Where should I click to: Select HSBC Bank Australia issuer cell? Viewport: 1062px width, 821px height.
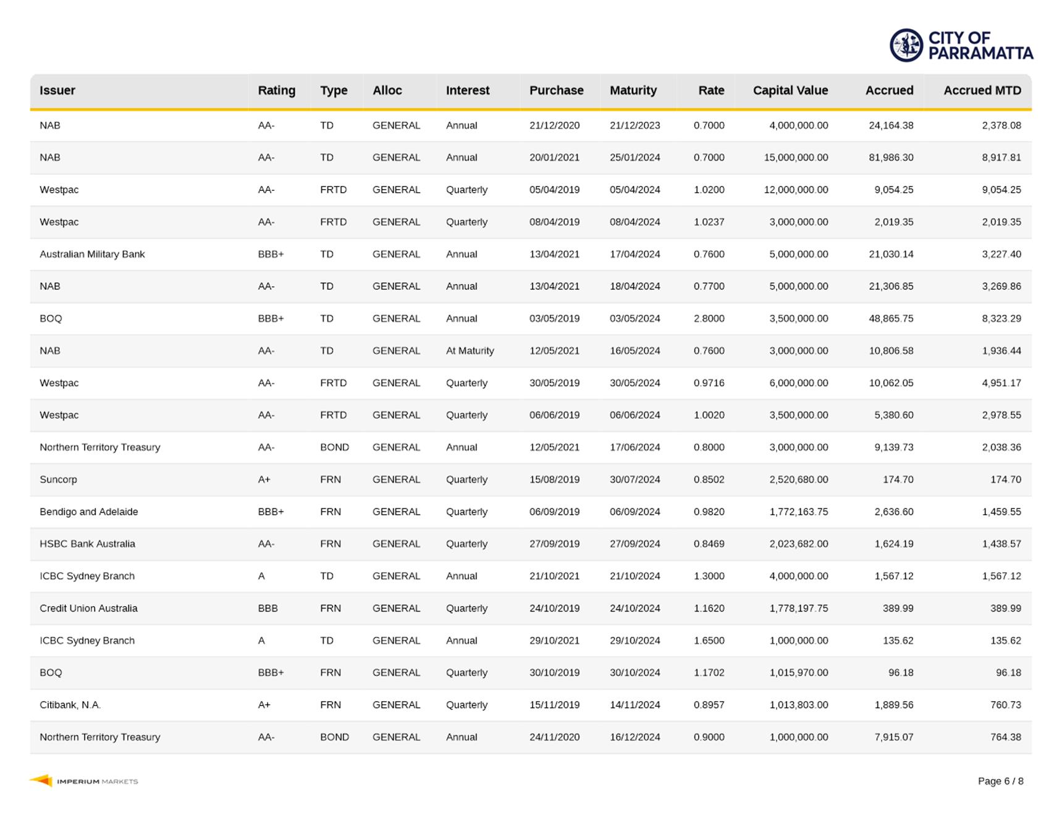point(87,544)
